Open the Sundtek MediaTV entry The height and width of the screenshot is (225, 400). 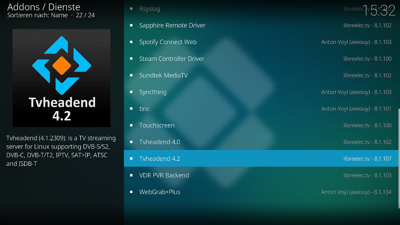[x=261, y=75]
